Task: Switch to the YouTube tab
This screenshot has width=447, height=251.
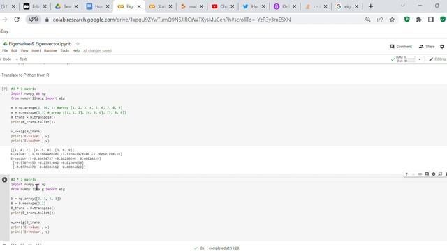Action: pyautogui.click(x=223, y=6)
